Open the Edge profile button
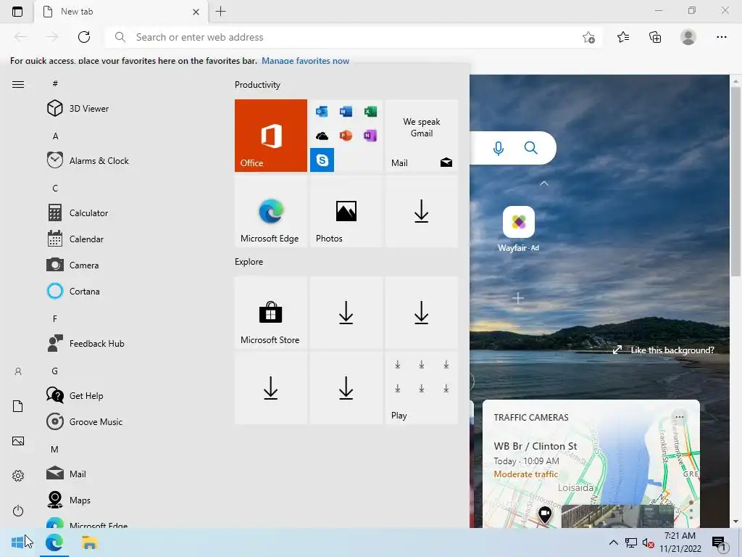 tap(688, 37)
